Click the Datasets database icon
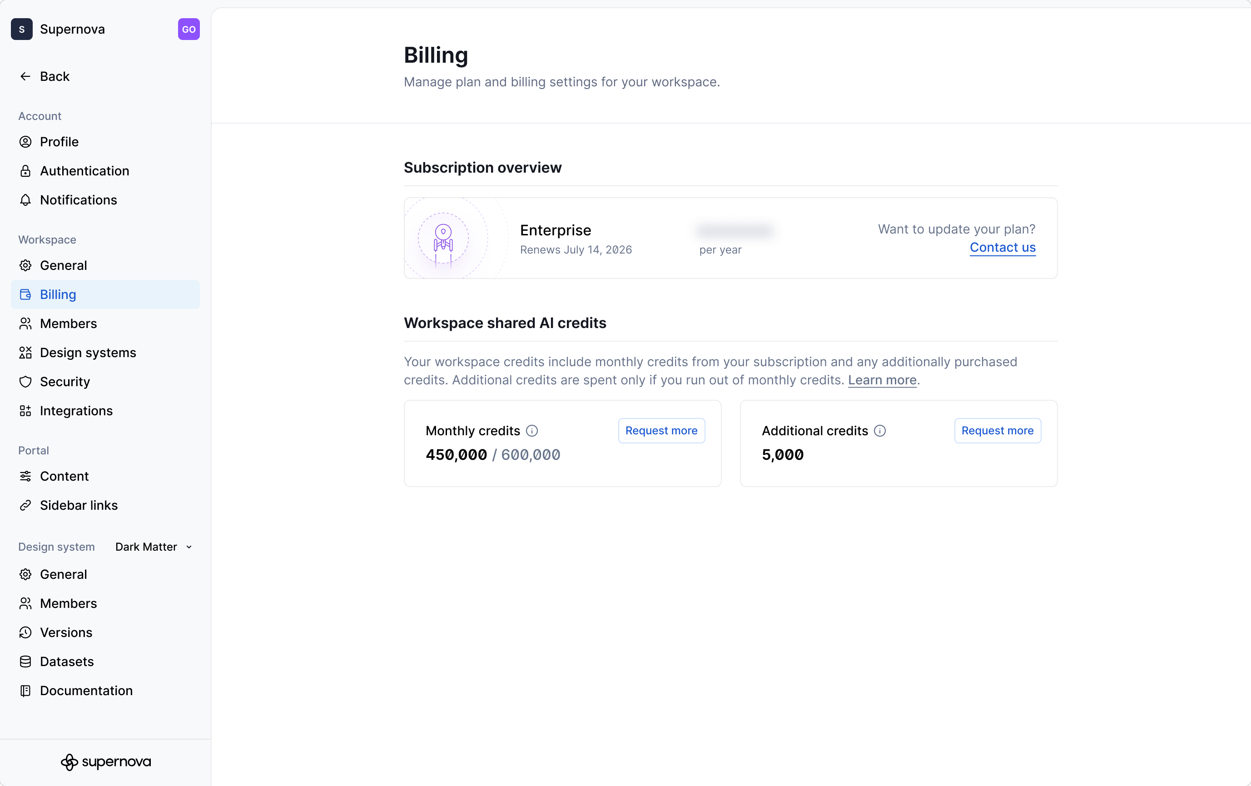The width and height of the screenshot is (1251, 786). click(25, 662)
